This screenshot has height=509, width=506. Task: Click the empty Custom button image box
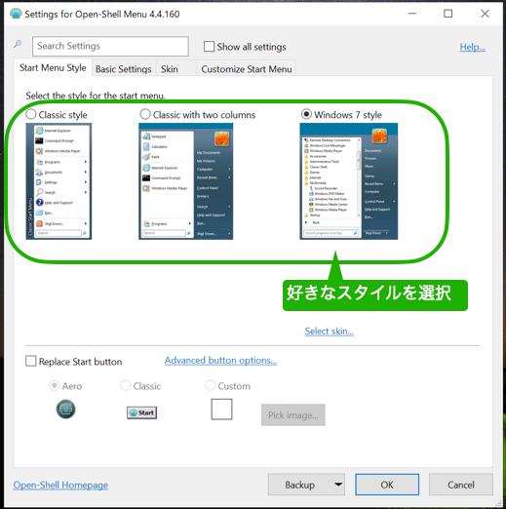[221, 410]
